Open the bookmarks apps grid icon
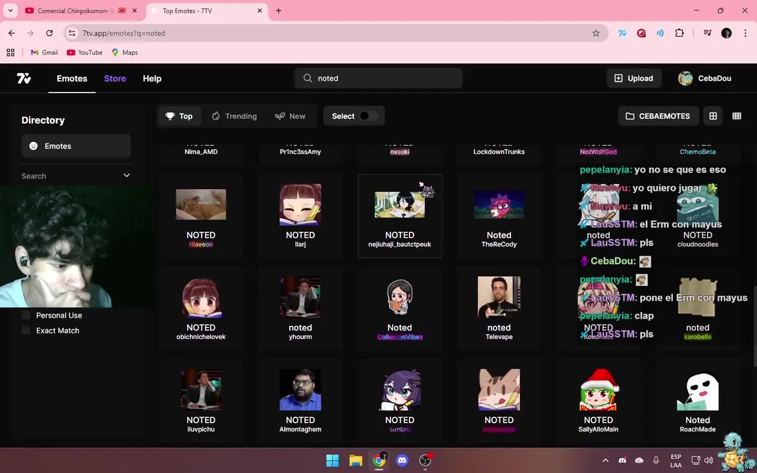Screen dimensions: 757x473 tap(10, 52)
